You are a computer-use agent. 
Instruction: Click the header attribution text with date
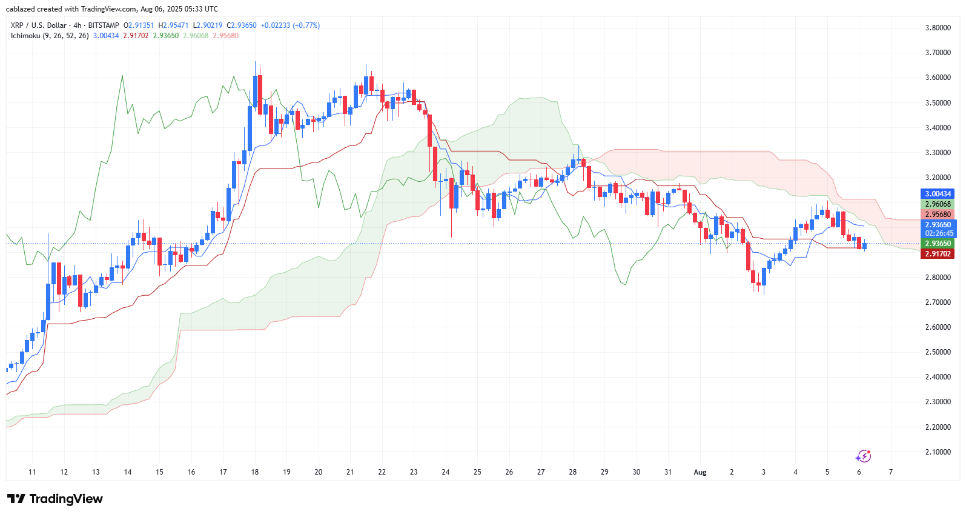pyautogui.click(x=112, y=9)
